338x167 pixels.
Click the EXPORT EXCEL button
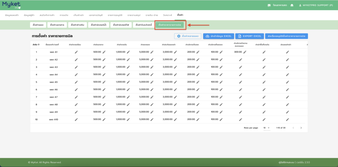tap(249, 36)
